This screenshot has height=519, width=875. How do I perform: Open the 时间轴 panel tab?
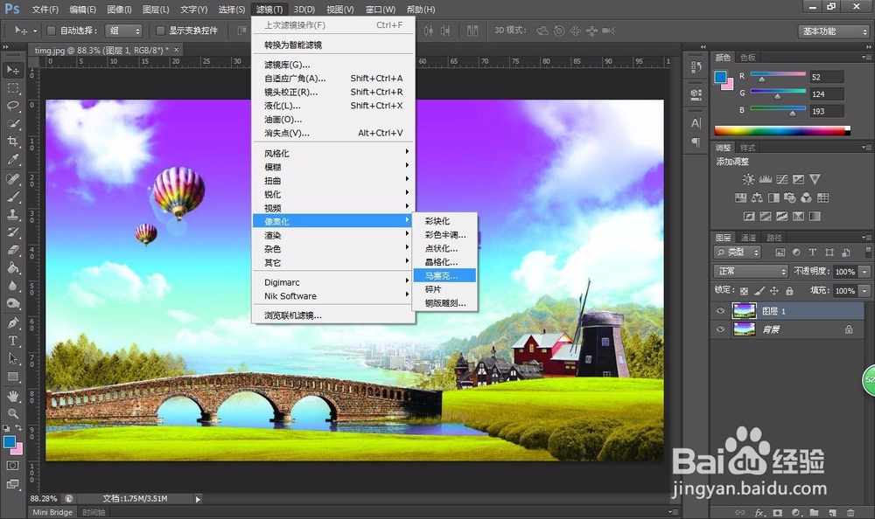tap(94, 512)
